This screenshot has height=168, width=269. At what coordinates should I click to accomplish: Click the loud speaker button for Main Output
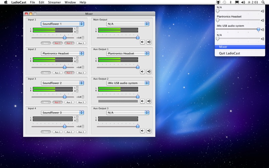click(x=149, y=42)
